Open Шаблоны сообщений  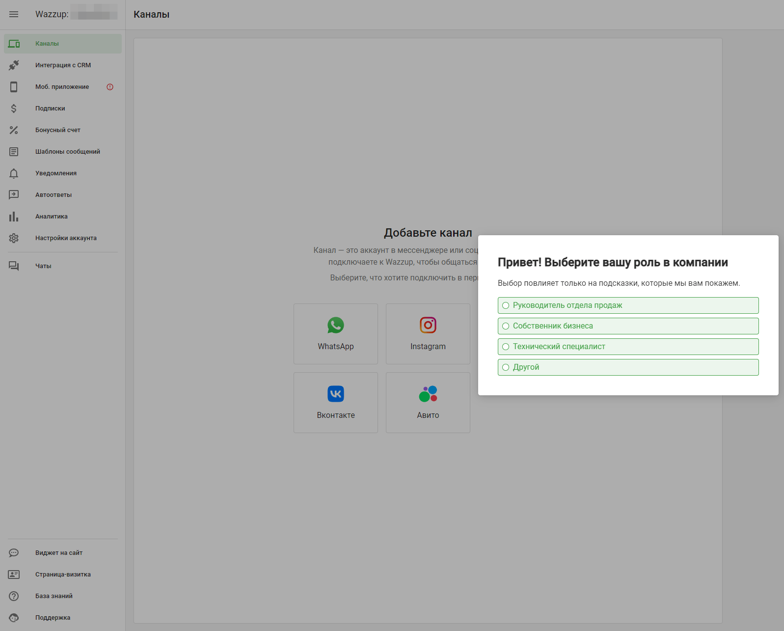tap(63, 152)
